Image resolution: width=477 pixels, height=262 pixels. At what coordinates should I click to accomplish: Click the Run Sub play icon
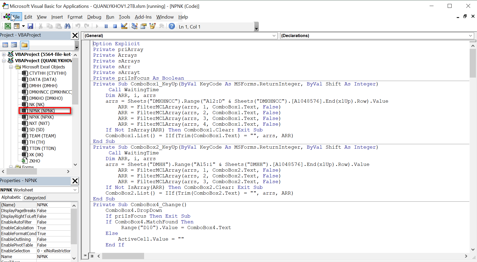pyautogui.click(x=97, y=26)
